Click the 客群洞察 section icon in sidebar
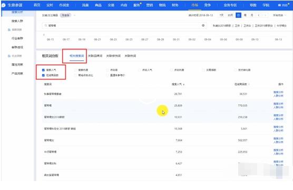Screen dimensions: 293x190 (9, 29)
